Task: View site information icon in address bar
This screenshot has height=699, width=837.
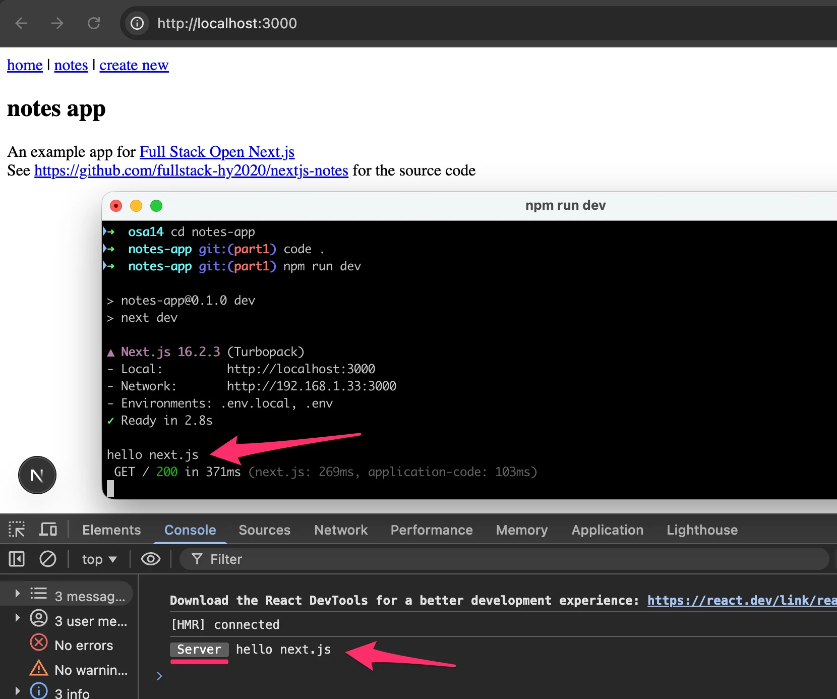Action: tap(137, 23)
